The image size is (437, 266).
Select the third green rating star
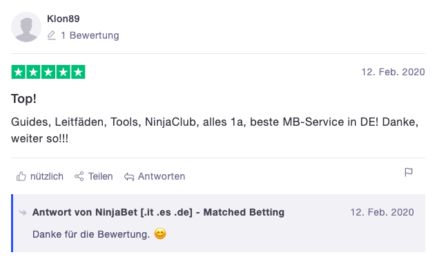tap(48, 72)
